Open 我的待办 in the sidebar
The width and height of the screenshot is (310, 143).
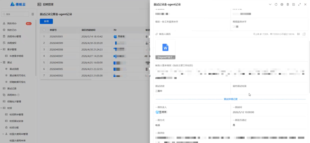coord(12,24)
